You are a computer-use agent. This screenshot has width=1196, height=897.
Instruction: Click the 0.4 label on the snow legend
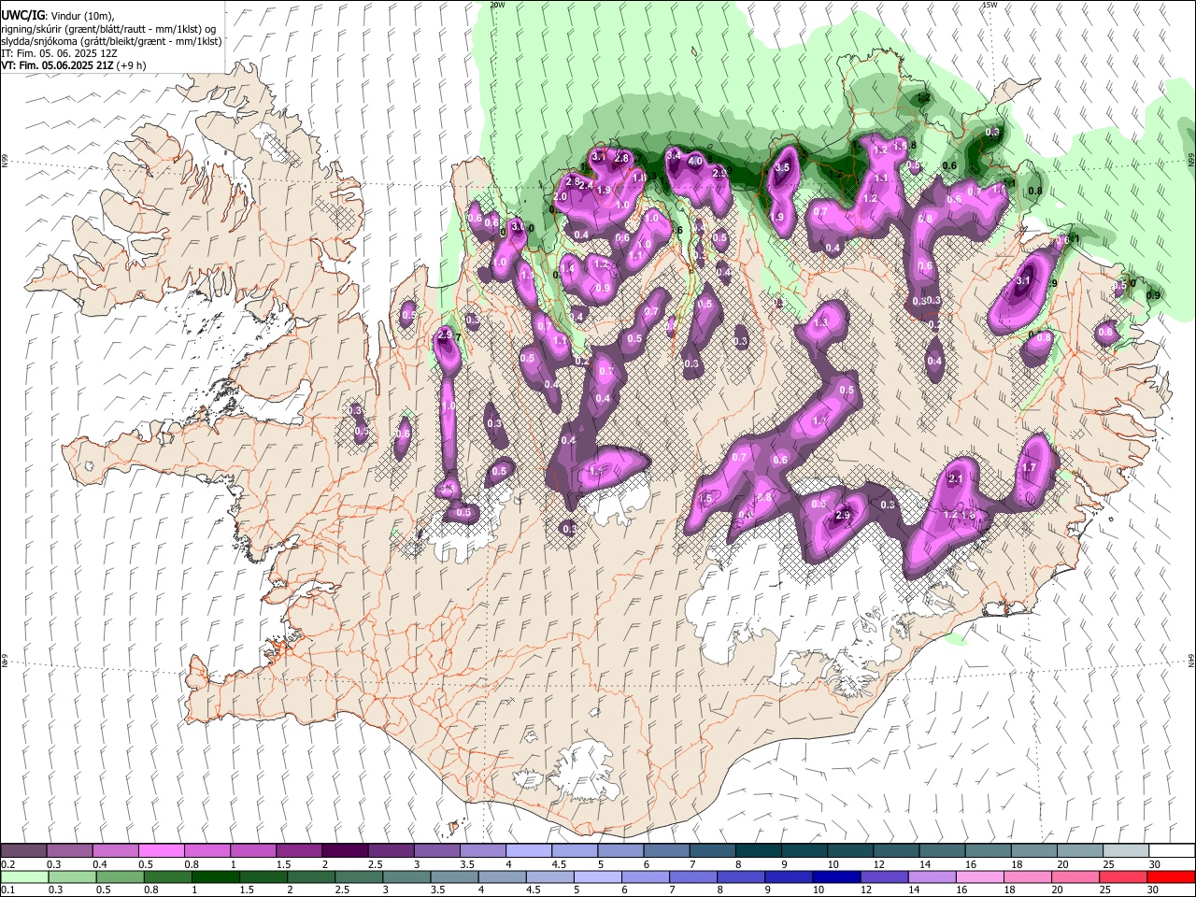[99, 864]
